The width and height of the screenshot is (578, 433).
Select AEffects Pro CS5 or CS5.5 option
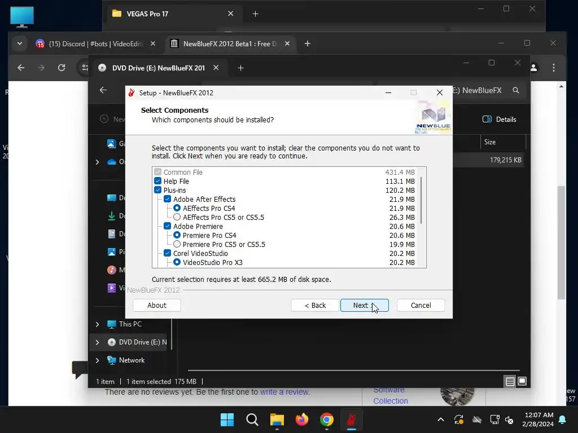click(177, 217)
